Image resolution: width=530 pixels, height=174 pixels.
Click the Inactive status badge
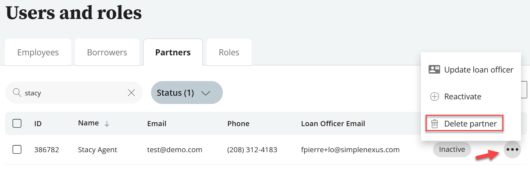tap(452, 150)
